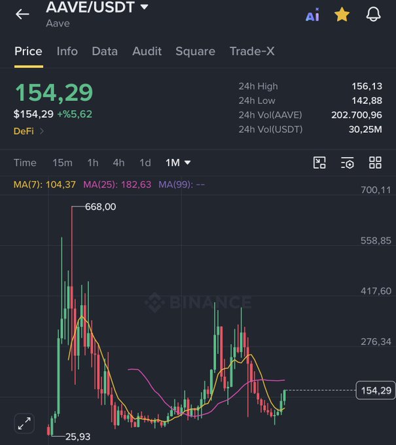Open the DeFi category link
The image size is (396, 445).
click(28, 131)
